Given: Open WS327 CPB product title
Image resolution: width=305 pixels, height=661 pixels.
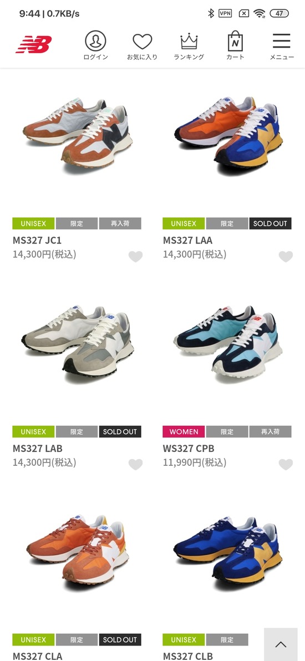Looking at the screenshot, I should tap(189, 448).
